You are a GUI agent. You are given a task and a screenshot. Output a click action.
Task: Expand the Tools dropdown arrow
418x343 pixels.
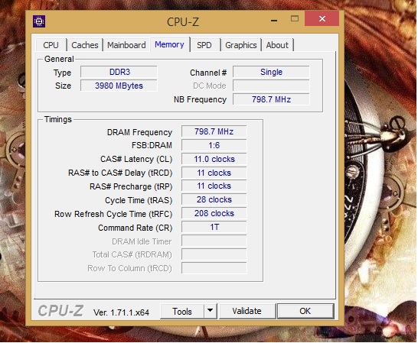pyautogui.click(x=210, y=311)
